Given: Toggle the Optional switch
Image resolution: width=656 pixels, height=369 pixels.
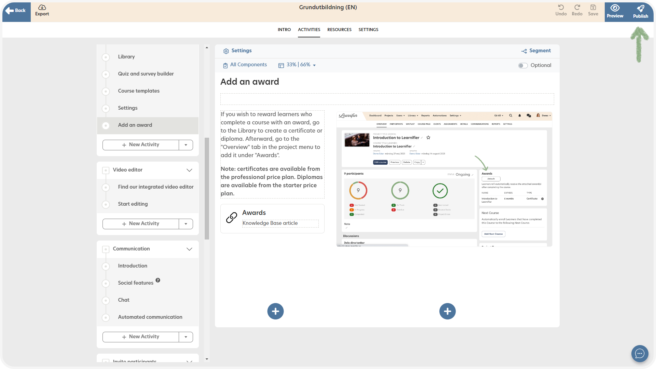Looking at the screenshot, I should pyautogui.click(x=523, y=66).
